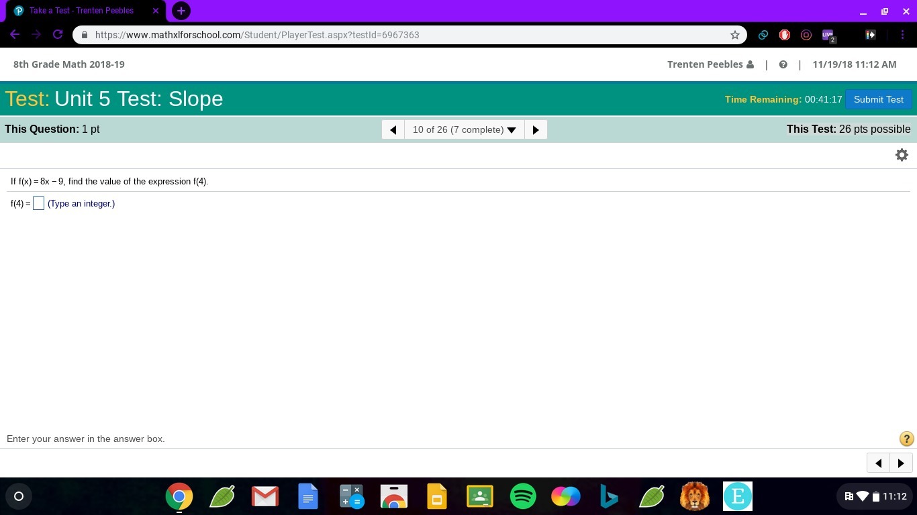Open the launcher circle in the shelf
The width and height of the screenshot is (917, 515).
pos(19,496)
